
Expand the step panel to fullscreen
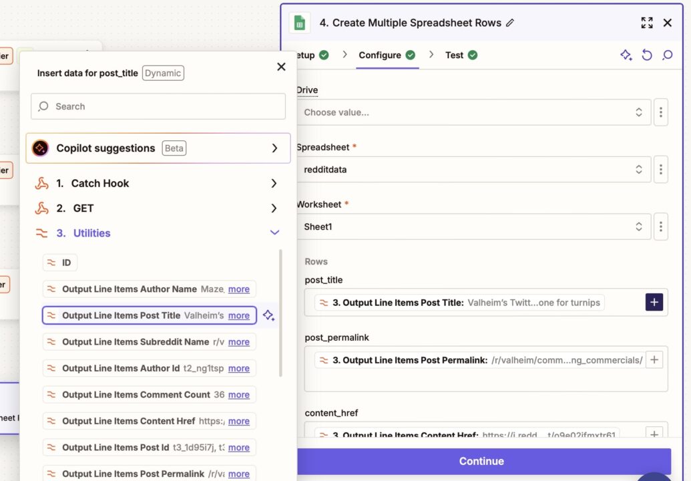coord(646,23)
